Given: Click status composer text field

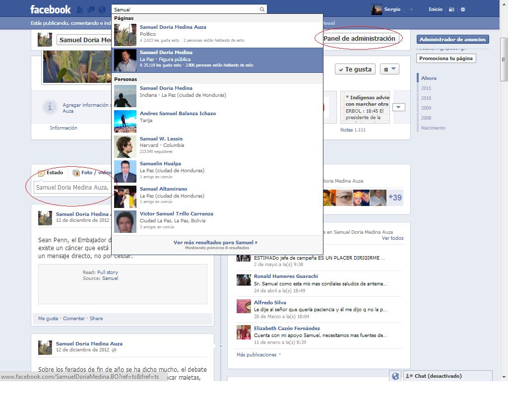Looking at the screenshot, I should (x=72, y=187).
